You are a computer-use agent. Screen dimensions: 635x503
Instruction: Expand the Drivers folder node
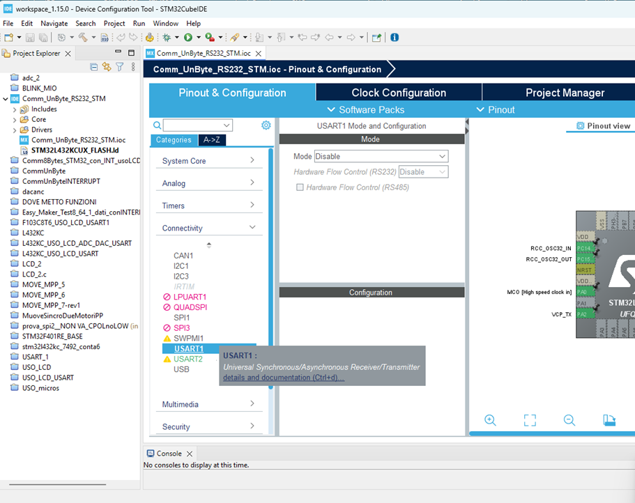click(x=15, y=130)
